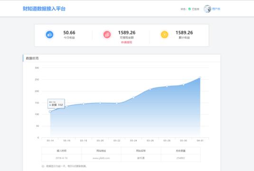Click the pink withdrawable balance icon
This screenshot has height=171, width=254.
[107, 35]
